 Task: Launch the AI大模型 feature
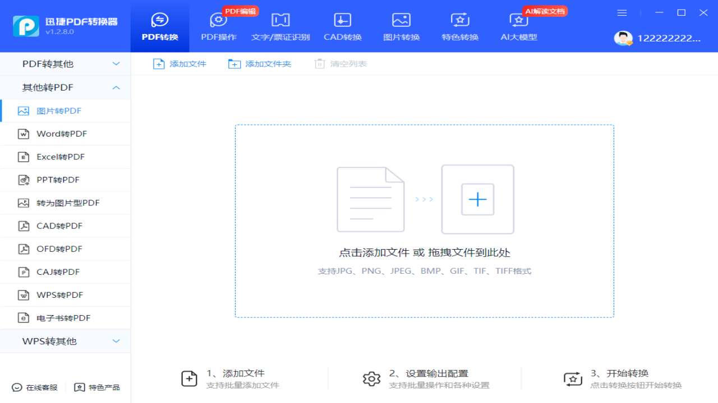[x=518, y=26]
